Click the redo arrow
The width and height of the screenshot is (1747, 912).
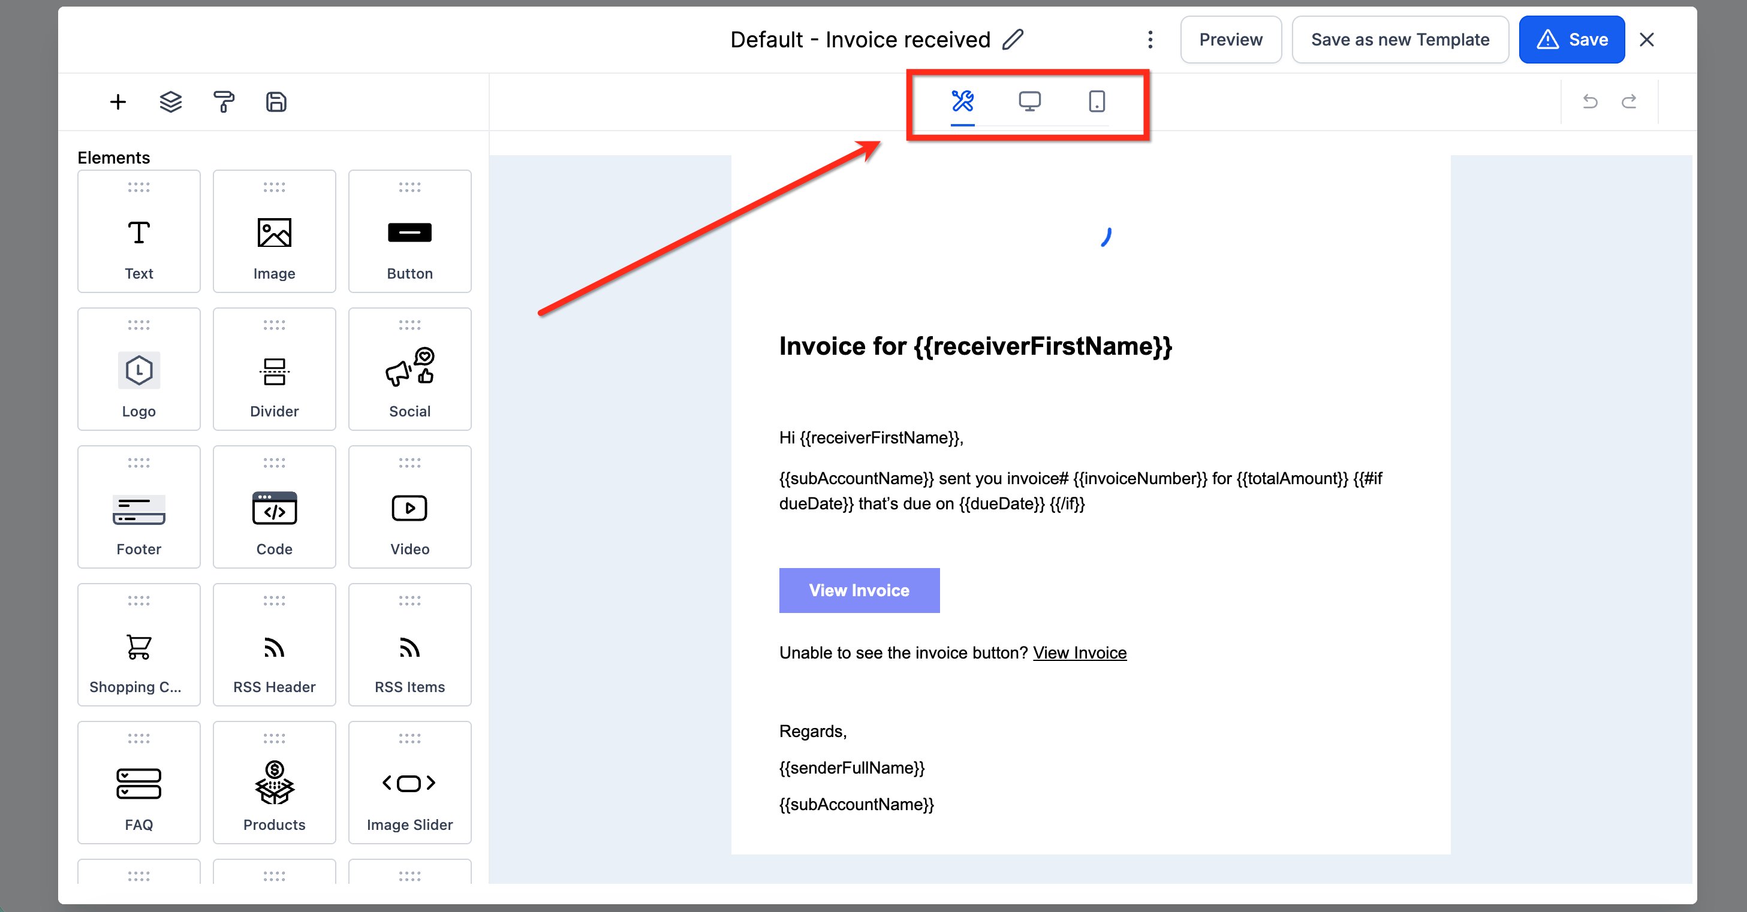(x=1628, y=102)
